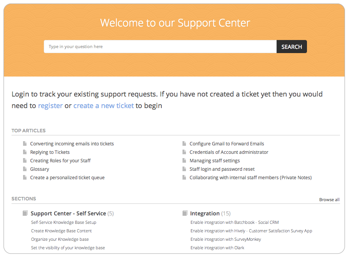
Task: Open Browse all sections
Action: point(329,200)
